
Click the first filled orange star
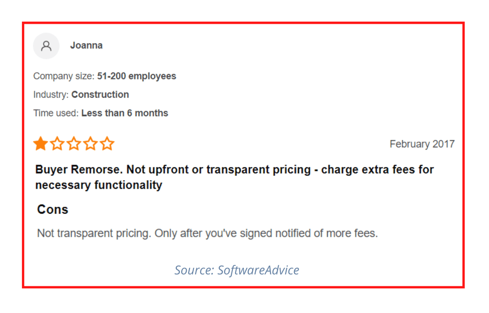pos(40,143)
